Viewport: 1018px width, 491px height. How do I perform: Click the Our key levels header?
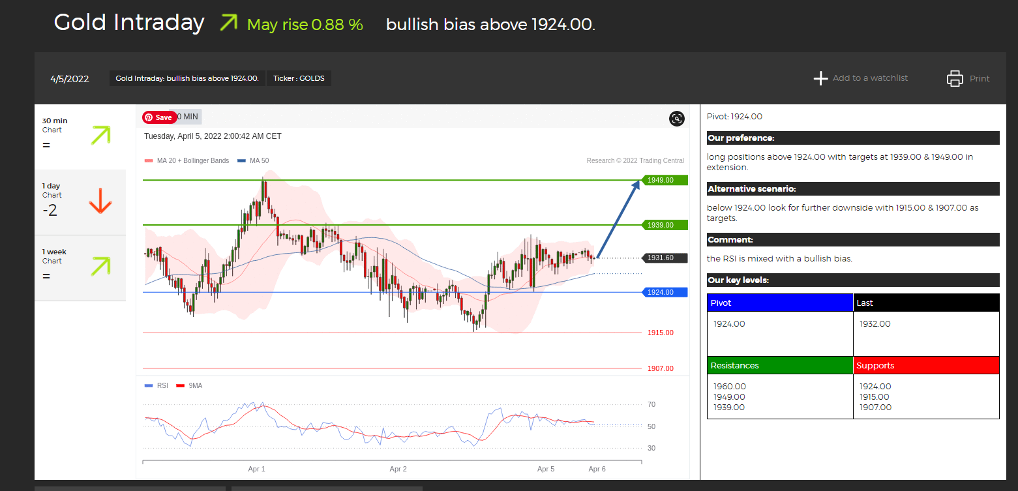pos(853,280)
